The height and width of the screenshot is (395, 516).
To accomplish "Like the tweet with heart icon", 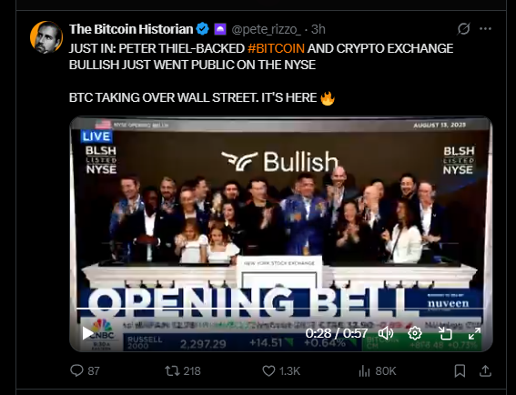I will click(268, 371).
